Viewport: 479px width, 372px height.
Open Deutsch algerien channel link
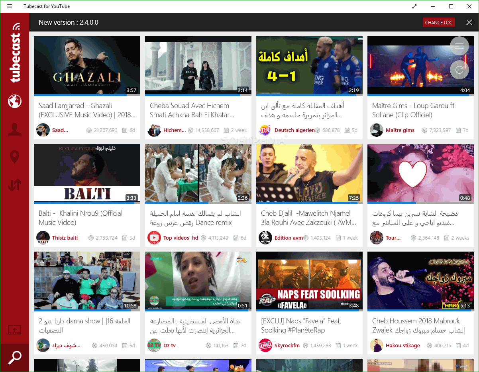[294, 130]
